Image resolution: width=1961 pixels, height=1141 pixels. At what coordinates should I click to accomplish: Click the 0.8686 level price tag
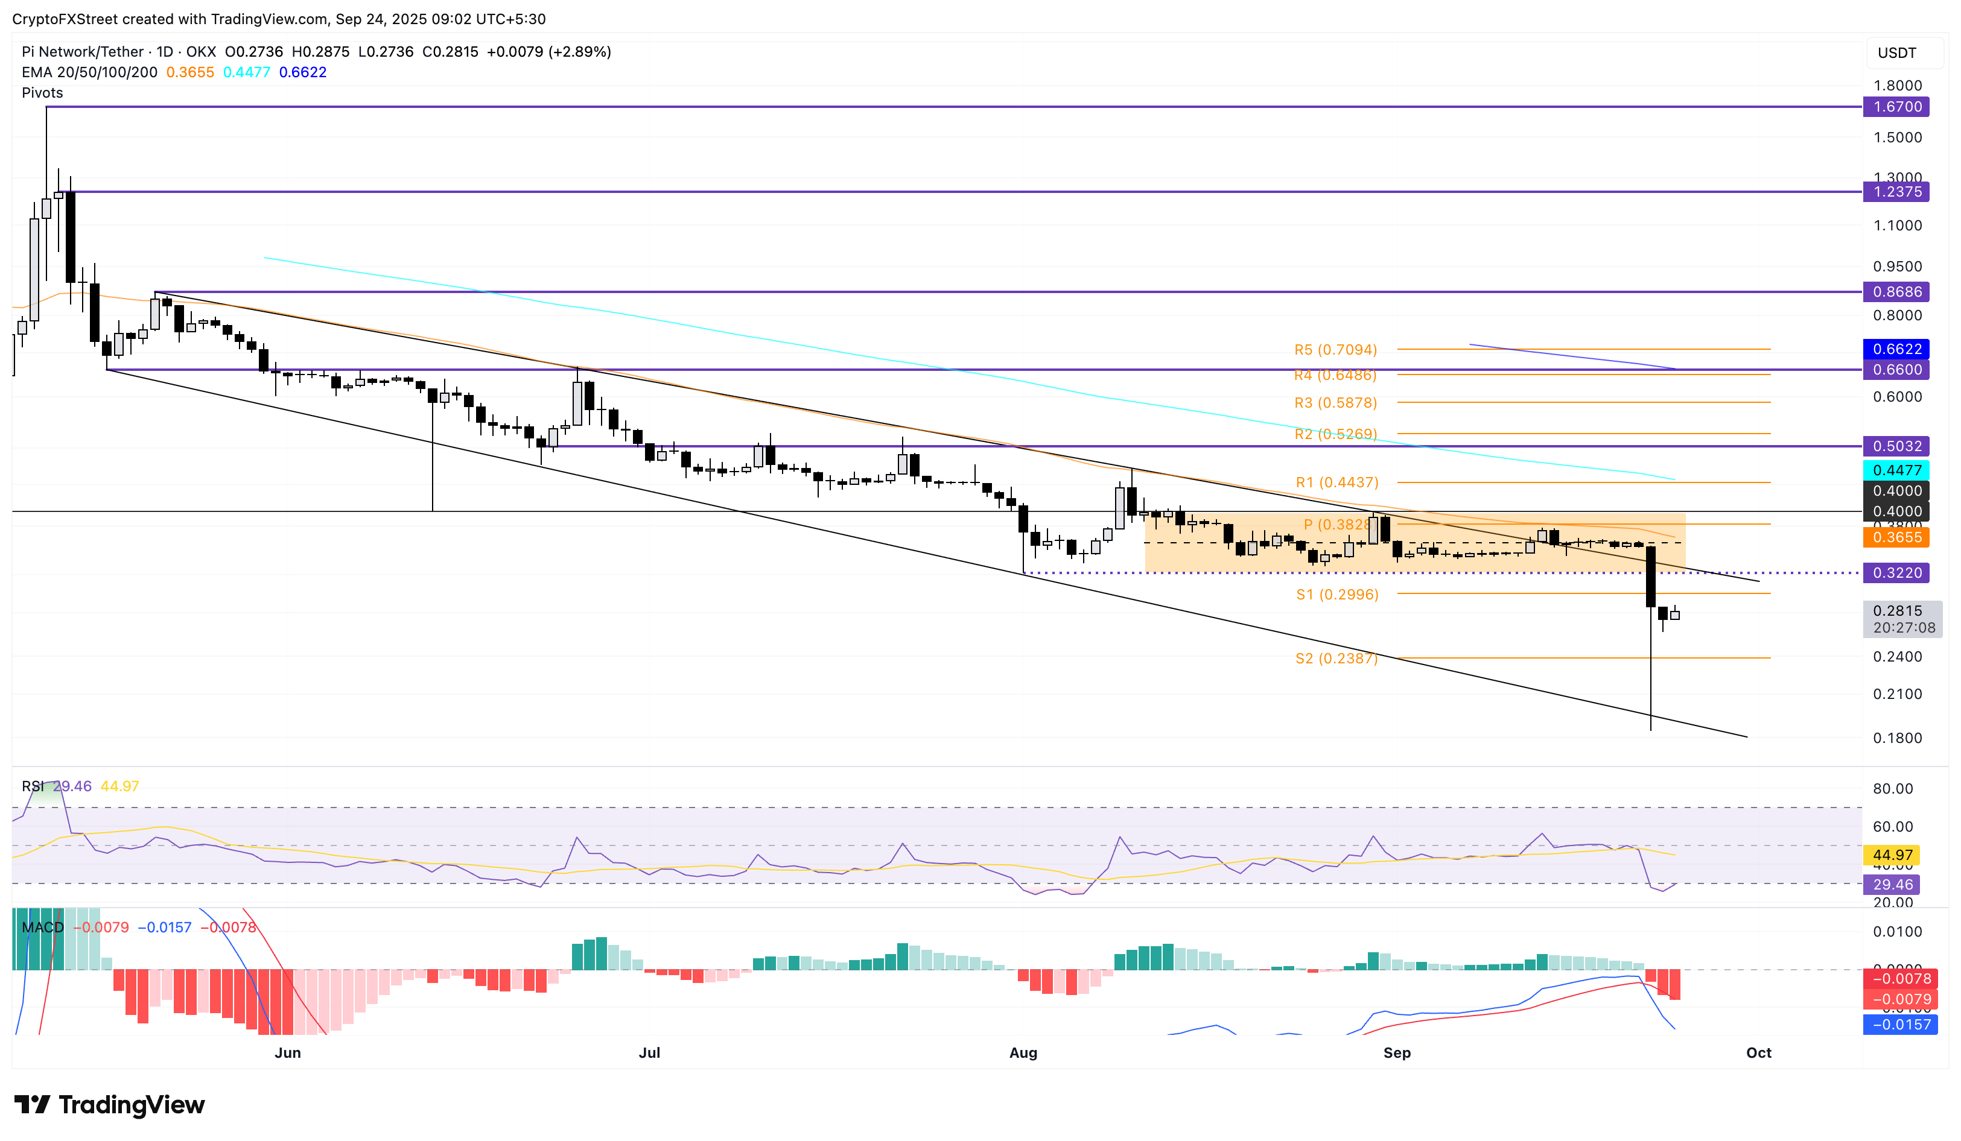pos(1896,292)
